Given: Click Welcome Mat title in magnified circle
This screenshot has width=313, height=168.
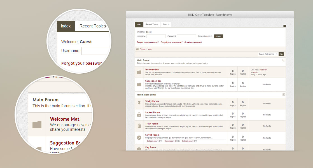Looking at the screenshot, I should coord(65,119).
